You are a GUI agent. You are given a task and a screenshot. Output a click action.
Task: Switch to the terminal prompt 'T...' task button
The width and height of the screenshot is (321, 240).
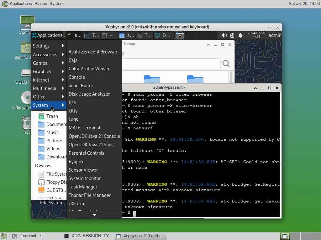[144, 35]
